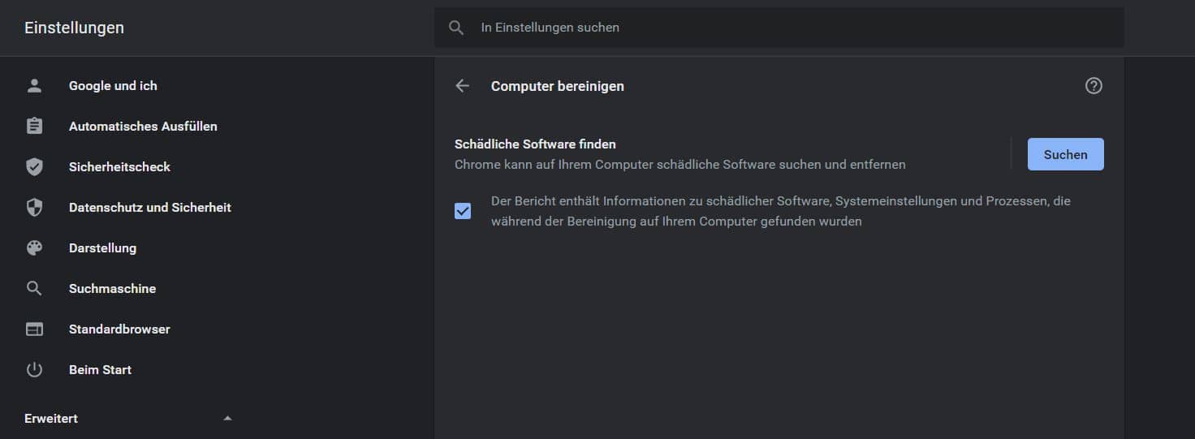Click the palette icon for Darstellung
This screenshot has width=1195, height=439.
coord(34,248)
